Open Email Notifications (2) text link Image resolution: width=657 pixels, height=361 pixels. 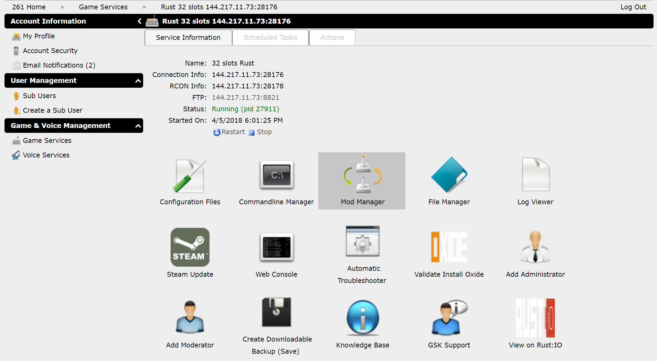point(59,65)
